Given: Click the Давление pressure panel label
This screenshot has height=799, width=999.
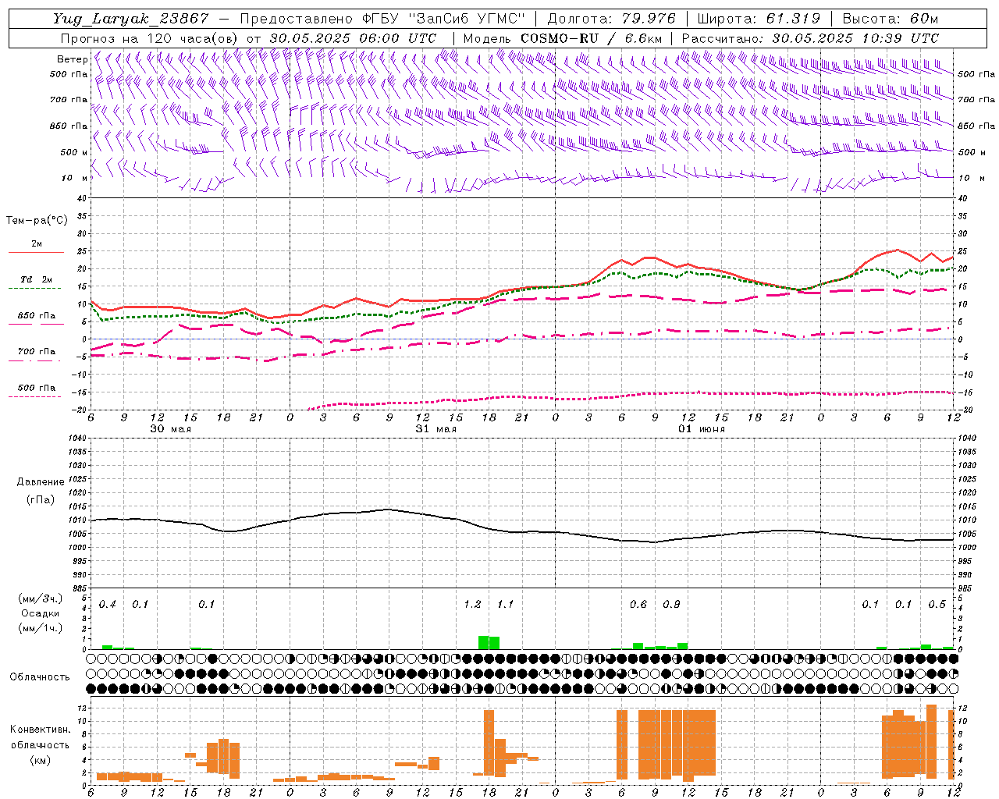Looking at the screenshot, I should 40,482.
